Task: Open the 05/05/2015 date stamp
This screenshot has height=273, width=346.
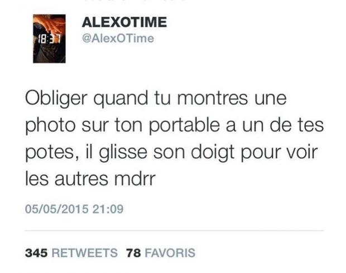Action: [57, 209]
